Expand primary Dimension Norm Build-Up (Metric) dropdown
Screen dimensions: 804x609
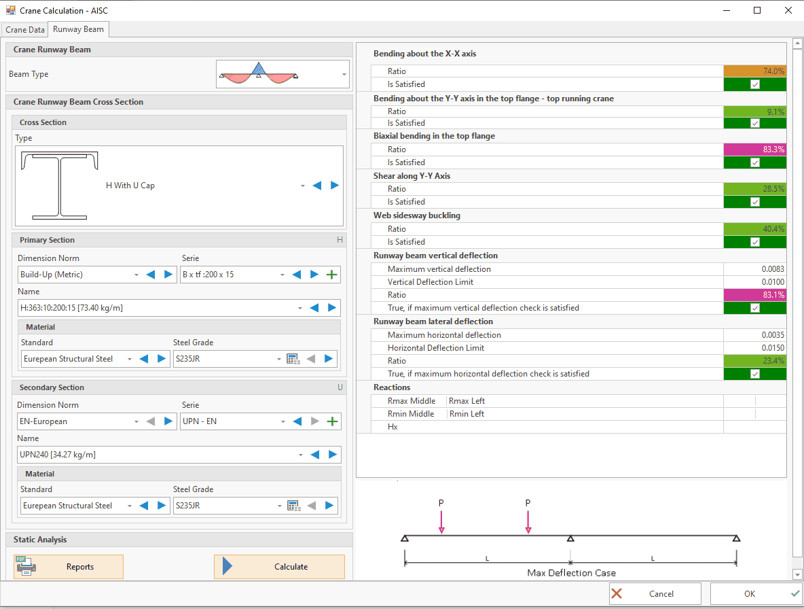(136, 275)
